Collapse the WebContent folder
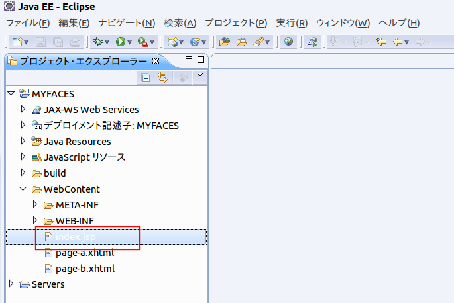Image resolution: width=454 pixels, height=303 pixels. [x=23, y=189]
